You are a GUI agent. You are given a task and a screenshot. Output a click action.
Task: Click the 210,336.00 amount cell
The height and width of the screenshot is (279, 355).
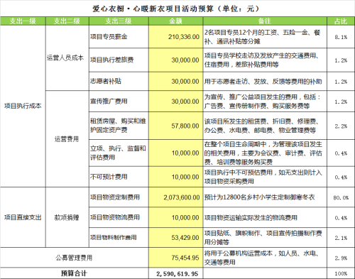pyautogui.click(x=175, y=37)
